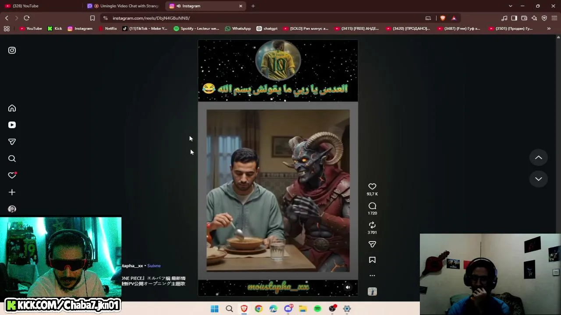The image size is (561, 315).
Task: Show hidden bookmarks with the overflow chevron
Action: click(x=549, y=28)
